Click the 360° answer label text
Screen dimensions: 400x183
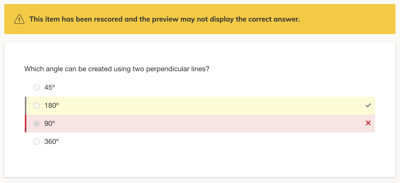tap(52, 142)
